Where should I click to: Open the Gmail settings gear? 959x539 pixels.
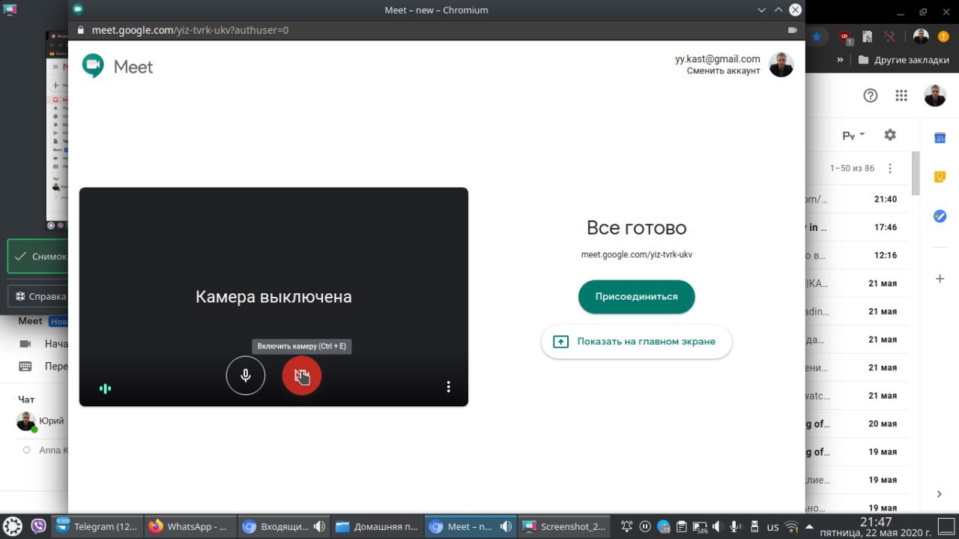tap(890, 135)
